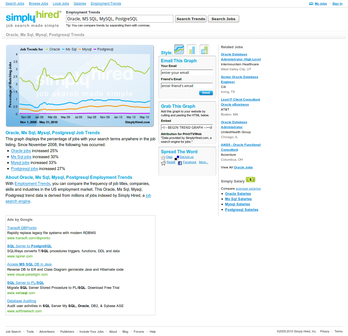Click footer Forums link

click(x=139, y=332)
